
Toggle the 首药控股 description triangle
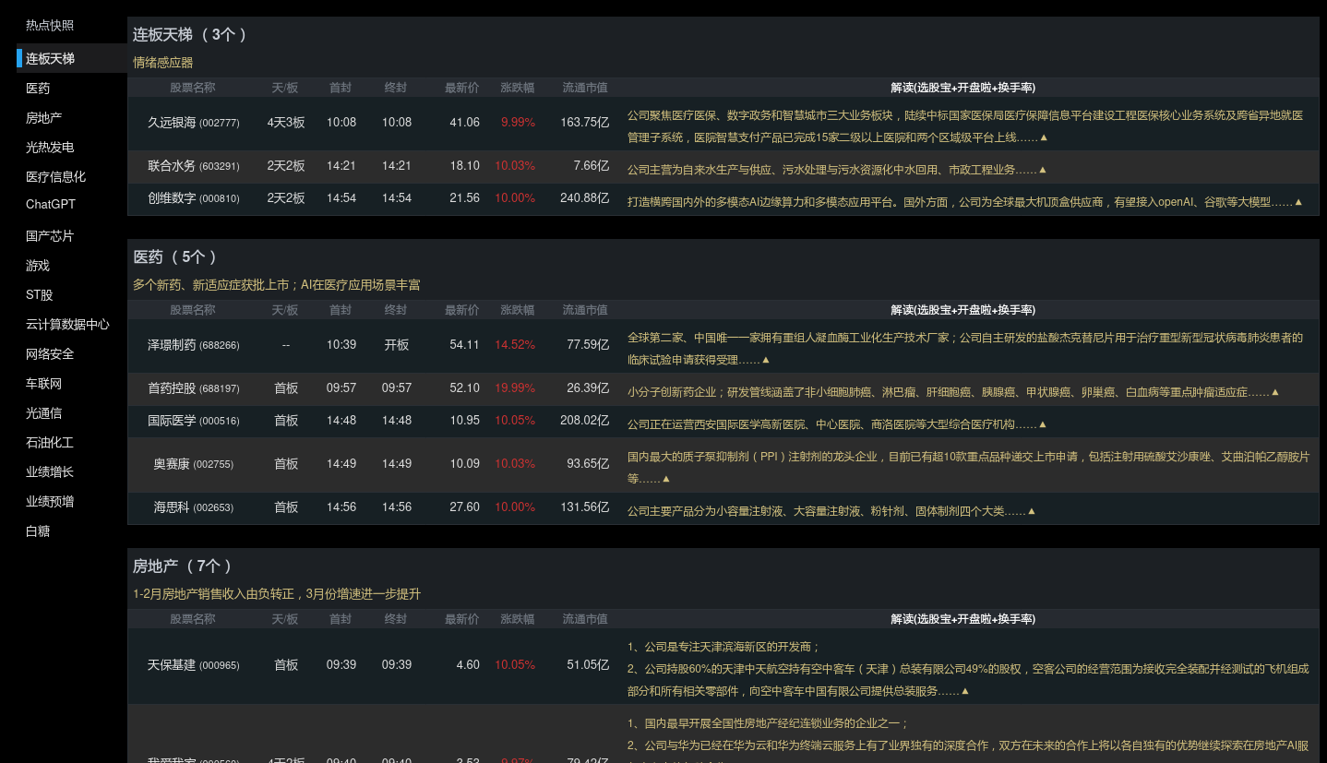point(1275,392)
